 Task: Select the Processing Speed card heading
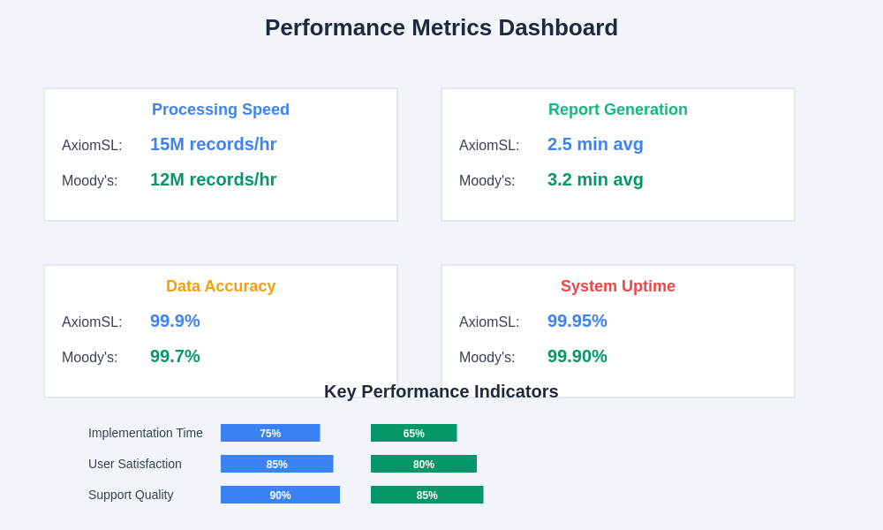coord(221,110)
